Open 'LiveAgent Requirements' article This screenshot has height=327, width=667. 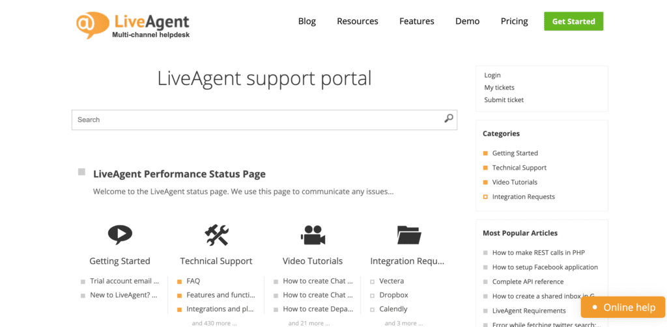coord(529,311)
